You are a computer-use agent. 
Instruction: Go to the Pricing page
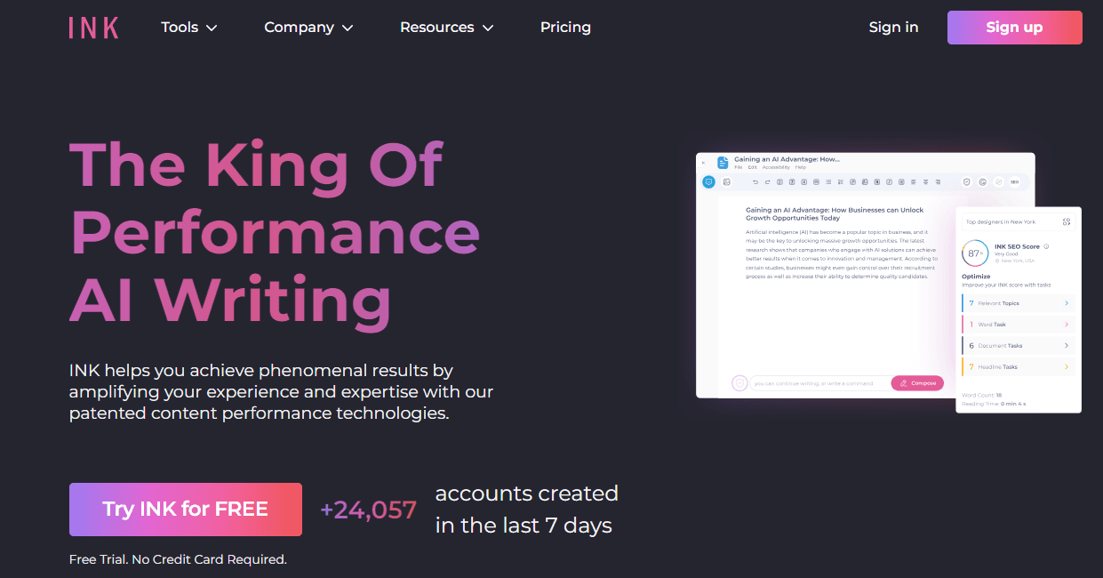pyautogui.click(x=565, y=28)
